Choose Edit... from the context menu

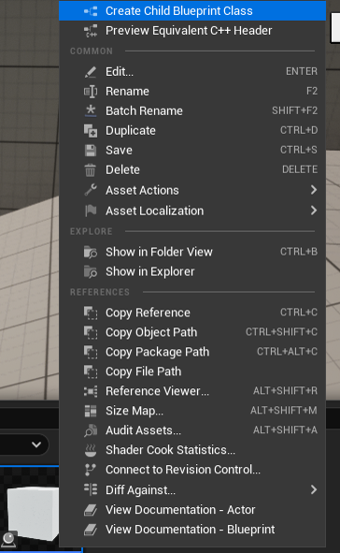pos(192,72)
